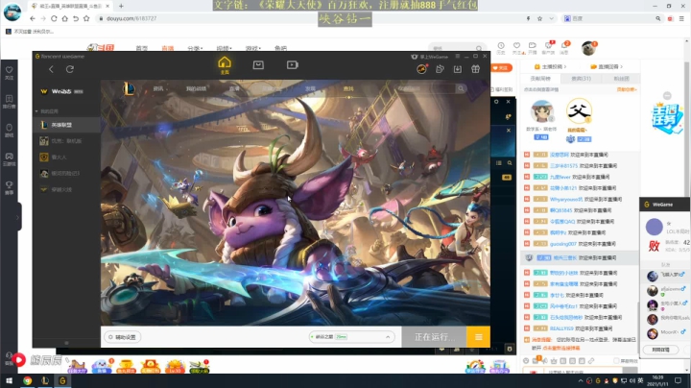This screenshot has height=388, width=691.
Task: Switch to the 粉丝团 tab
Action: point(621,79)
